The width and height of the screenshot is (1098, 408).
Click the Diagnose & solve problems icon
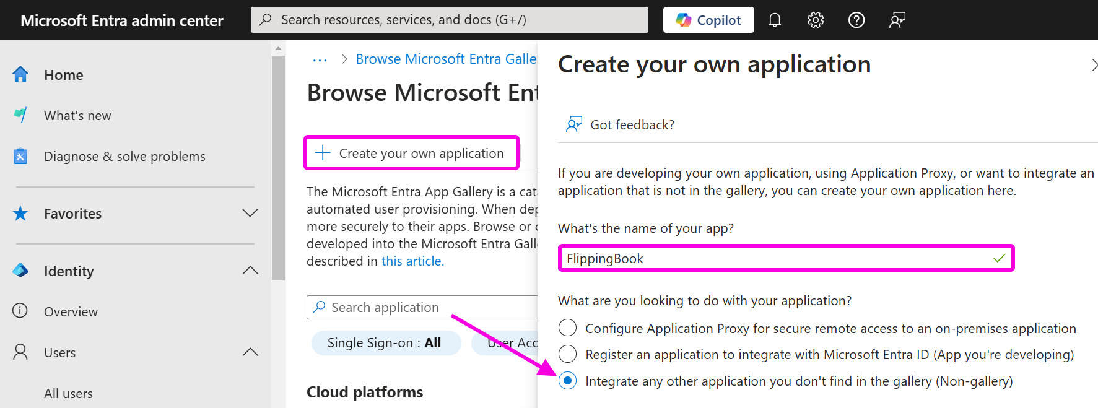pyautogui.click(x=20, y=156)
